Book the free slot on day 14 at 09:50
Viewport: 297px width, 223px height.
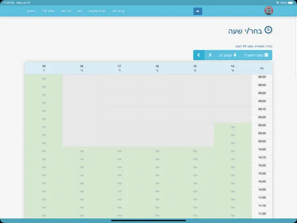[233, 143]
